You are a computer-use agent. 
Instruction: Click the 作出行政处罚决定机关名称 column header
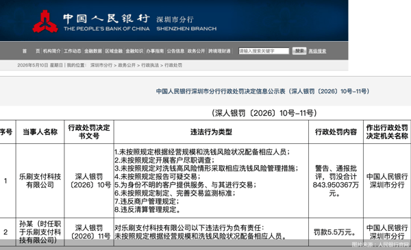[x=387, y=132]
